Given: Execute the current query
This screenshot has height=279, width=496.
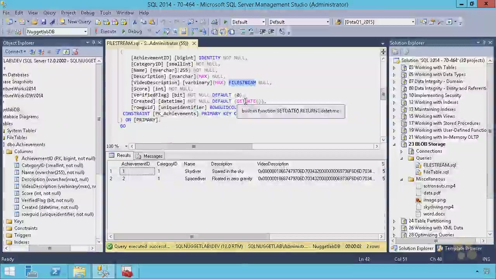Looking at the screenshot, I should tap(105, 31).
